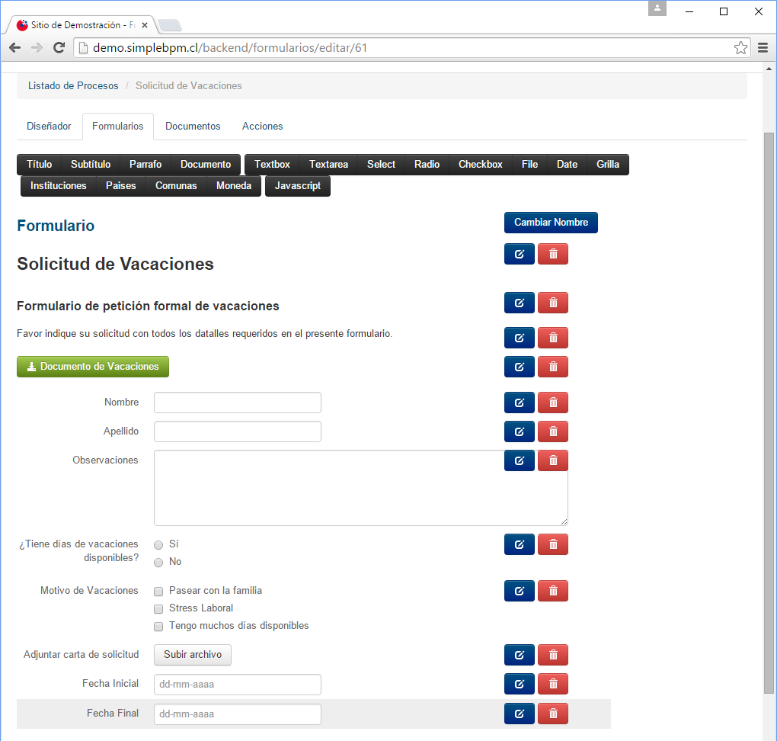Delete the Documento de Vacaciones element
Screen dimensions: 777x741
pos(553,367)
